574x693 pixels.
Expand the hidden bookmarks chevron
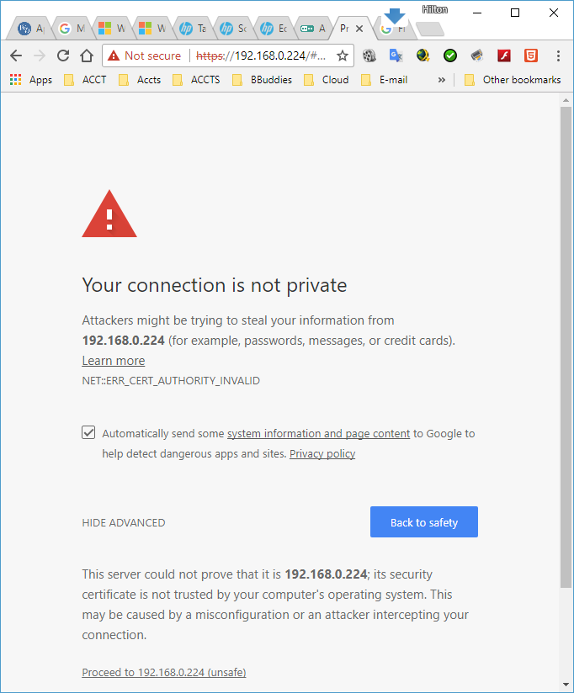(x=441, y=80)
